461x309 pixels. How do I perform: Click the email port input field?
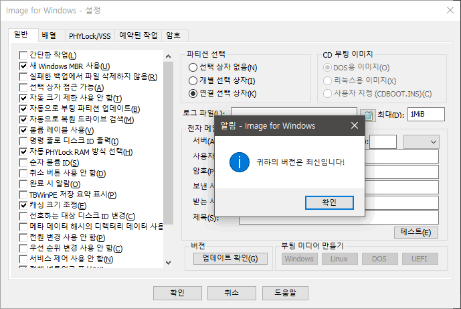point(383,142)
